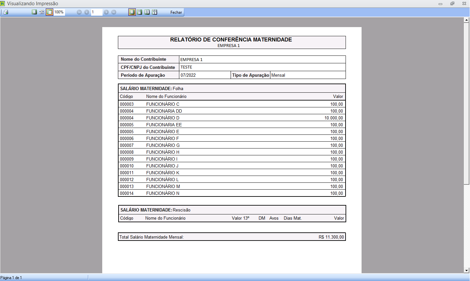Restore down the preview window
The width and height of the screenshot is (470, 281).
452,4
